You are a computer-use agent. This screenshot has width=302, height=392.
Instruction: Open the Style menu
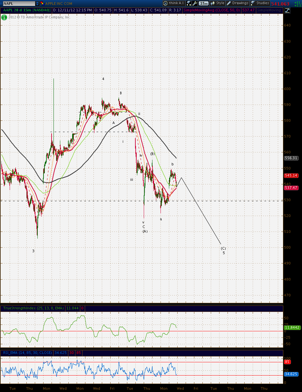pyautogui.click(x=218, y=3)
